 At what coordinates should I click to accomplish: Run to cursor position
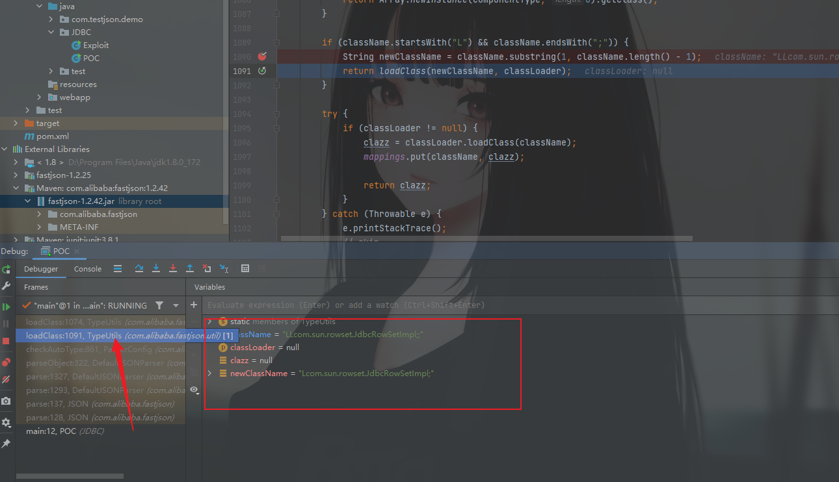tap(224, 268)
